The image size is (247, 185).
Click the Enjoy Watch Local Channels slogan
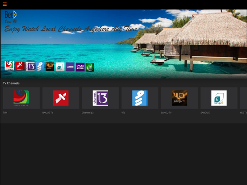tap(71, 29)
